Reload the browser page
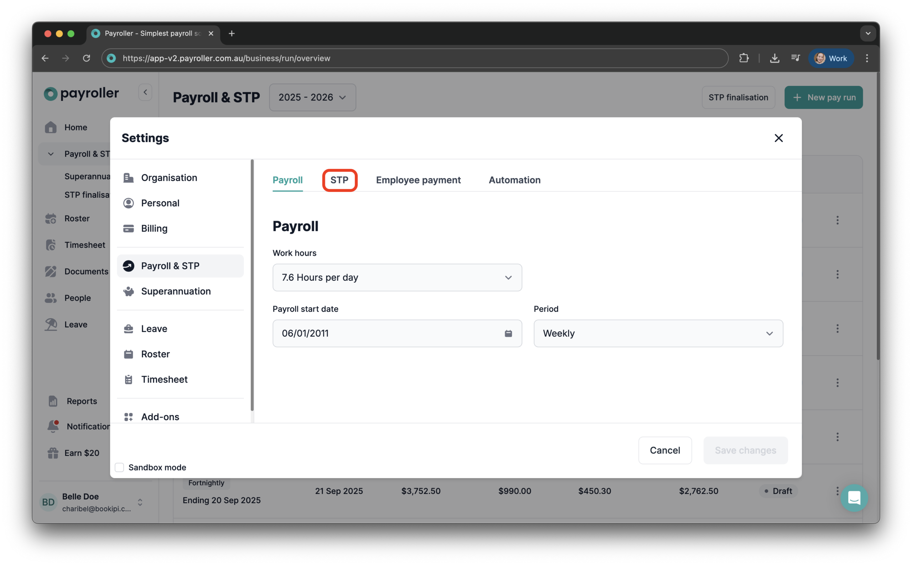This screenshot has height=566, width=912. coord(87,58)
